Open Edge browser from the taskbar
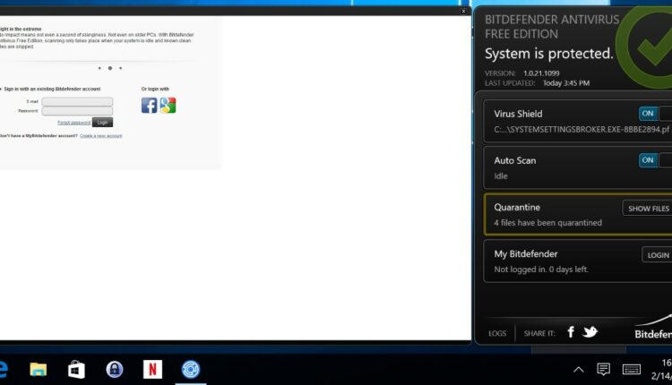Screen dimensions: 672x385 [x=3, y=369]
